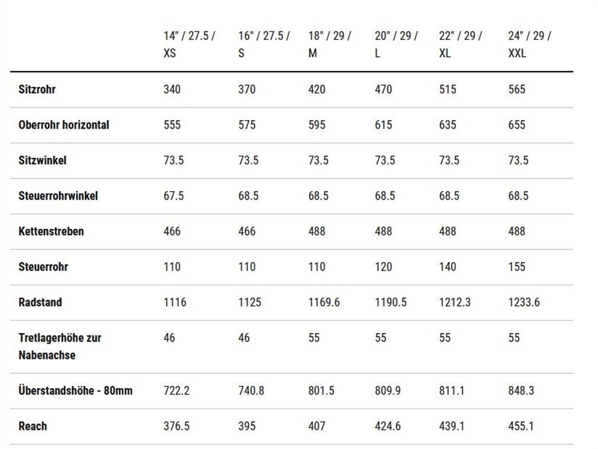598x449 pixels.
Task: Select the Tretlagerhöhe zur Nabenachse label
Action: click(60, 347)
